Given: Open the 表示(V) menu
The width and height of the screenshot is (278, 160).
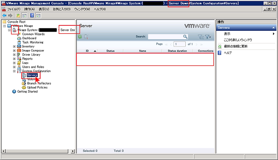Looking at the screenshot, I should tap(44, 9).
